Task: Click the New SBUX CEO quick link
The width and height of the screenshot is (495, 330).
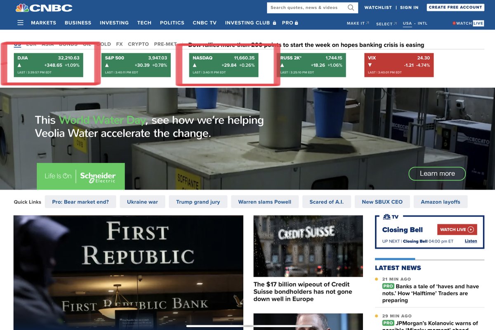Action: click(x=382, y=202)
